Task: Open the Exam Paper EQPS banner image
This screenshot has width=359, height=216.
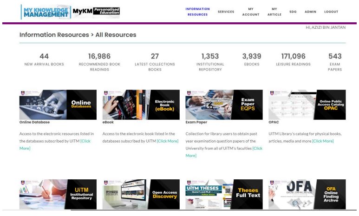Action: point(224,105)
